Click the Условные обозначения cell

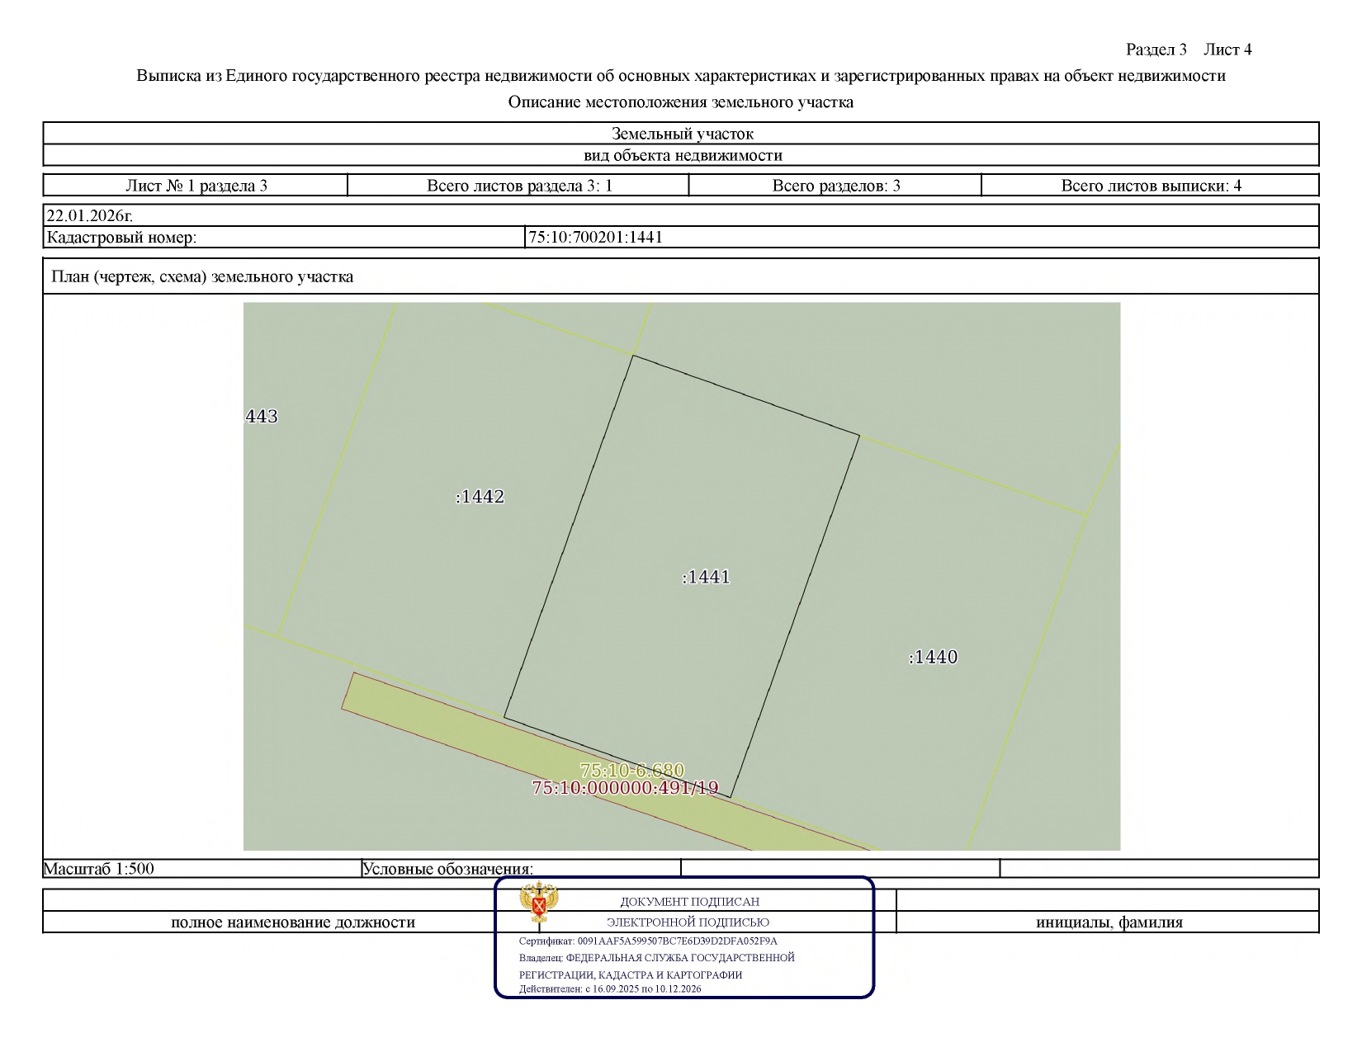tap(521, 869)
